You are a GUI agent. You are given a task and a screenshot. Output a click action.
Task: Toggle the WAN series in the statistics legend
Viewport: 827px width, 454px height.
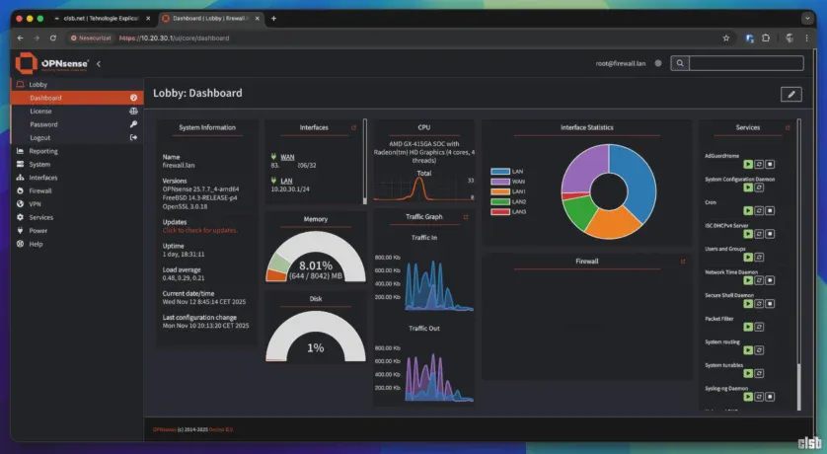tap(508, 182)
